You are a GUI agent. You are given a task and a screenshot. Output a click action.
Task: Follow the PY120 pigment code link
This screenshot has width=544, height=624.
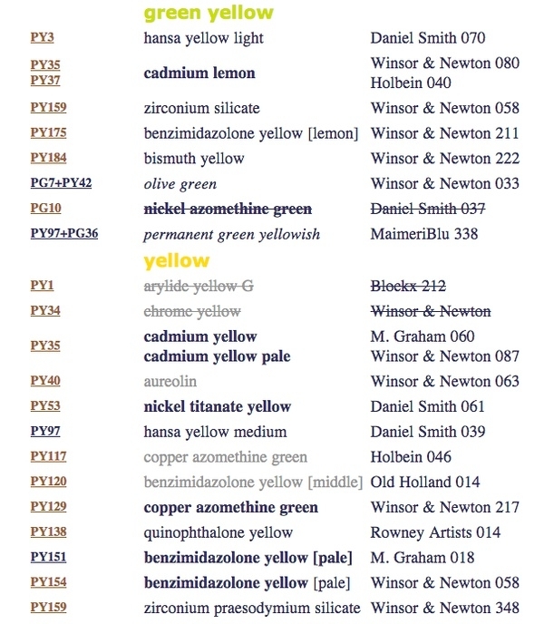(48, 482)
